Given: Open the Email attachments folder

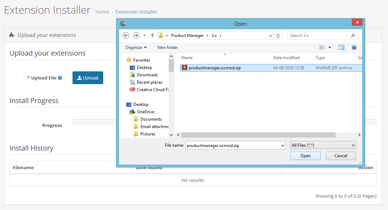Looking at the screenshot, I should [151, 127].
